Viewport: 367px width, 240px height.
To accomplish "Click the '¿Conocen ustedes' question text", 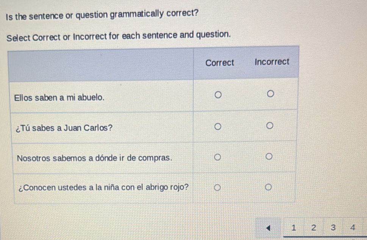I will [x=103, y=187].
